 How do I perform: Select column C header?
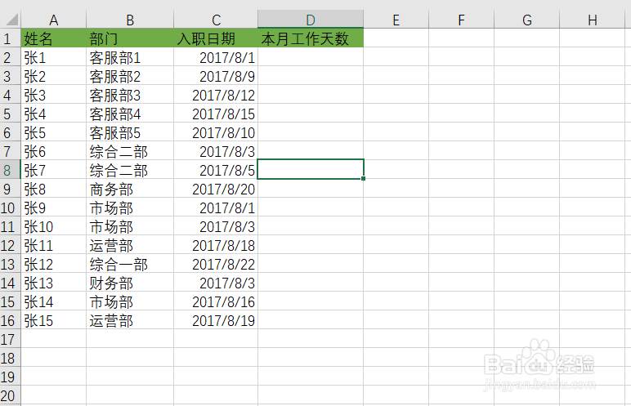tap(216, 20)
